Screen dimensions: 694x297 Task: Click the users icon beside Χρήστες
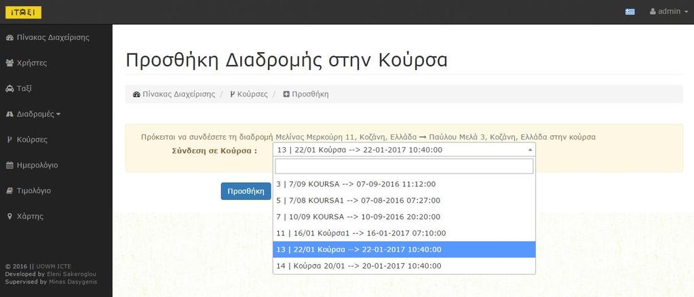click(9, 63)
